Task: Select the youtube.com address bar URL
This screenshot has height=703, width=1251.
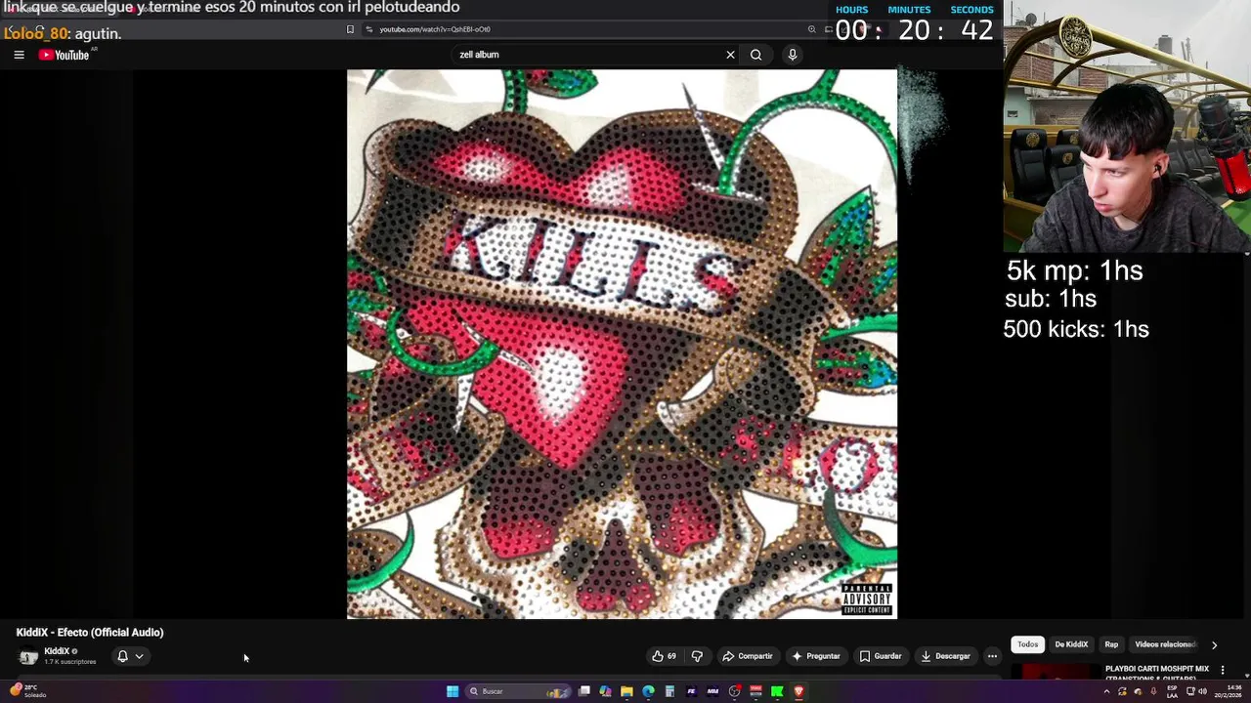Action: pos(435,29)
